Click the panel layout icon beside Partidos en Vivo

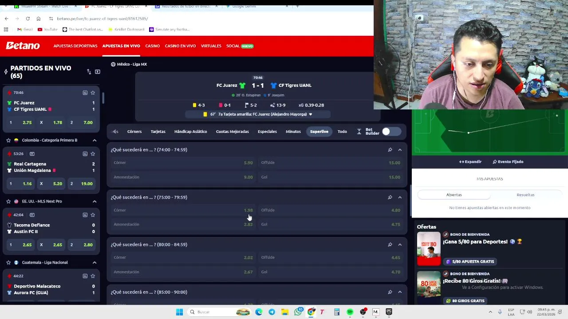98,72
